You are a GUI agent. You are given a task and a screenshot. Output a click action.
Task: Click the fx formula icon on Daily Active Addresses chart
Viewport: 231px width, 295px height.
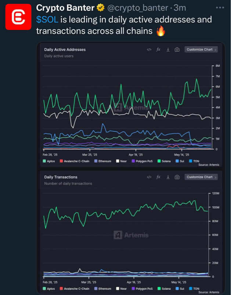click(x=158, y=49)
